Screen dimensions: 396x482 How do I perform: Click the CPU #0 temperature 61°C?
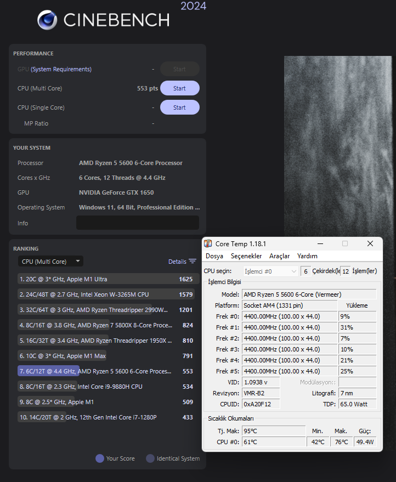coord(274,442)
